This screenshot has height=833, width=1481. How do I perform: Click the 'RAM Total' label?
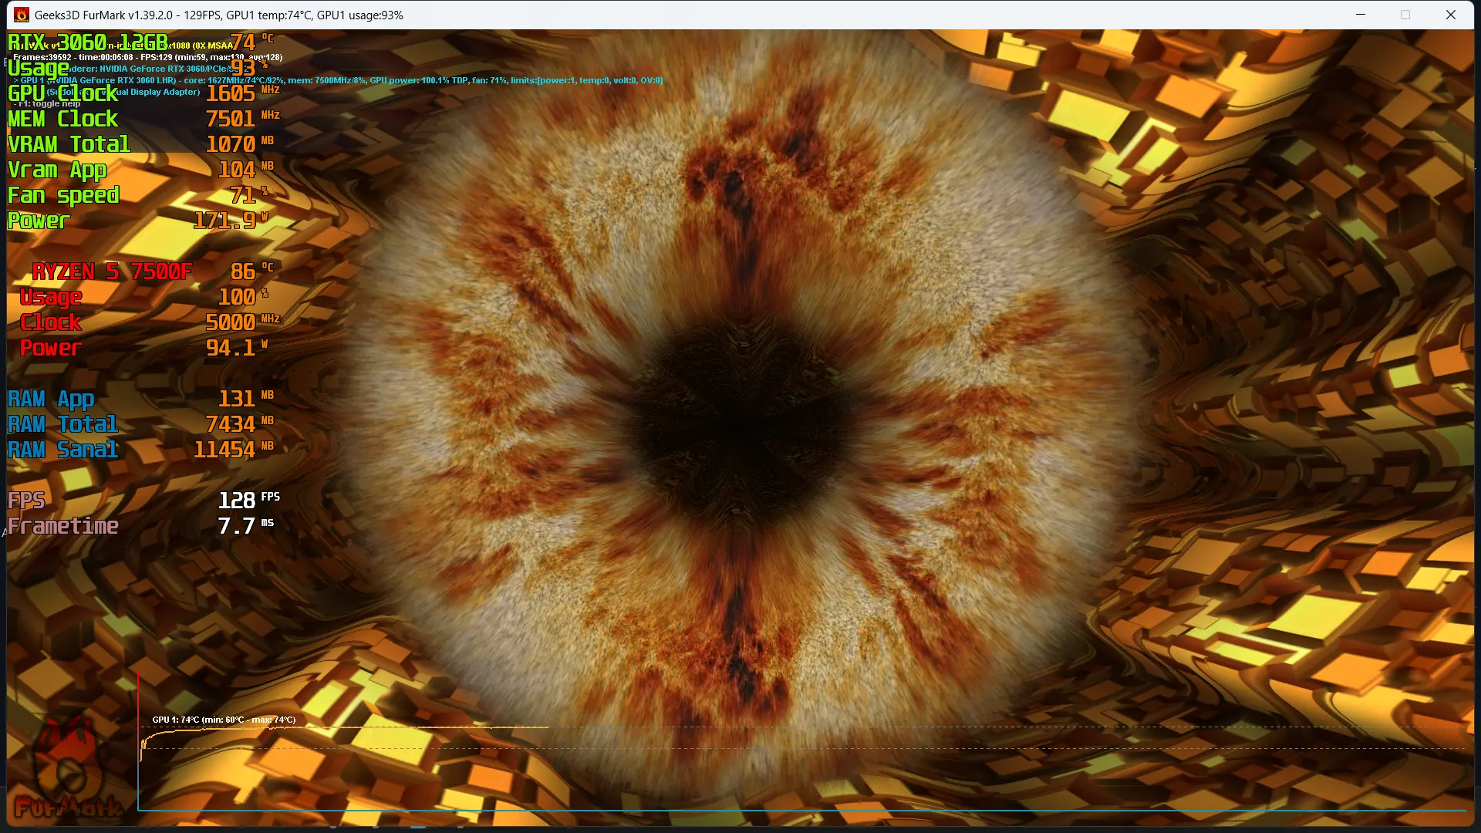click(63, 424)
